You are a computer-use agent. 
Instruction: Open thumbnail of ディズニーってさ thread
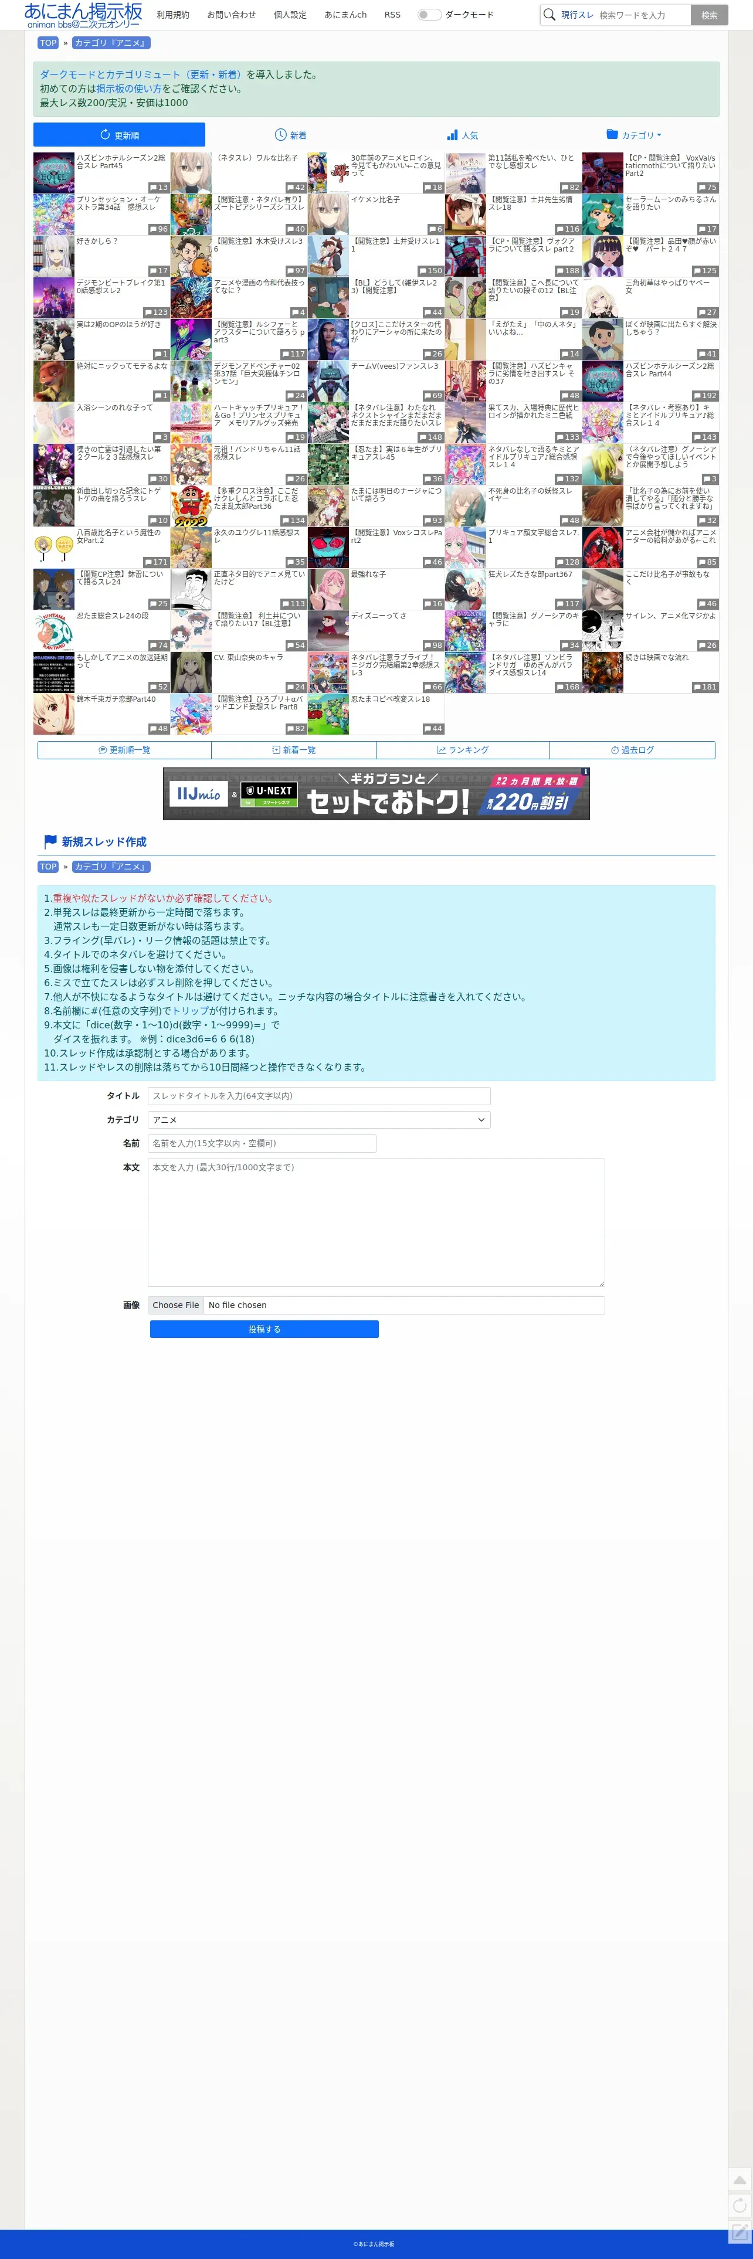pyautogui.click(x=328, y=630)
